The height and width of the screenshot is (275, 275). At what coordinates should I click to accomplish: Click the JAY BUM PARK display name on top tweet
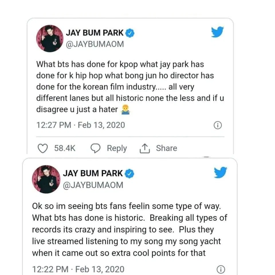96,32
